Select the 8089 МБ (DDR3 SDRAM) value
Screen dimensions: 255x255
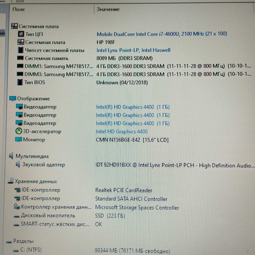[125, 58]
